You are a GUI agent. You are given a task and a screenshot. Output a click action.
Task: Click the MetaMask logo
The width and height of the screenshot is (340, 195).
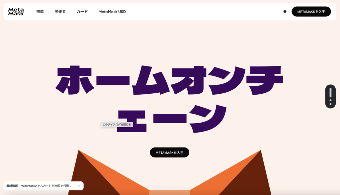tap(16, 12)
